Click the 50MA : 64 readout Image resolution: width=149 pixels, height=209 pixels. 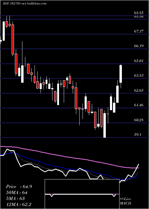coord(17,193)
